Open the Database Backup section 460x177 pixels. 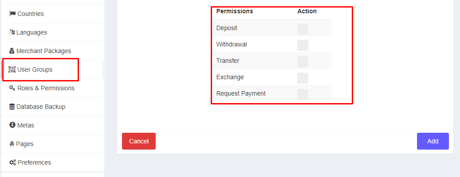pos(41,107)
